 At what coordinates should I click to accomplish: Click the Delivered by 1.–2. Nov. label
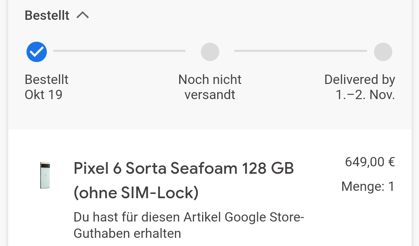(x=360, y=87)
